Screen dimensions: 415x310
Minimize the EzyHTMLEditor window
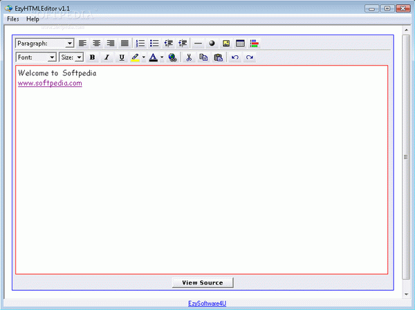[371, 9]
